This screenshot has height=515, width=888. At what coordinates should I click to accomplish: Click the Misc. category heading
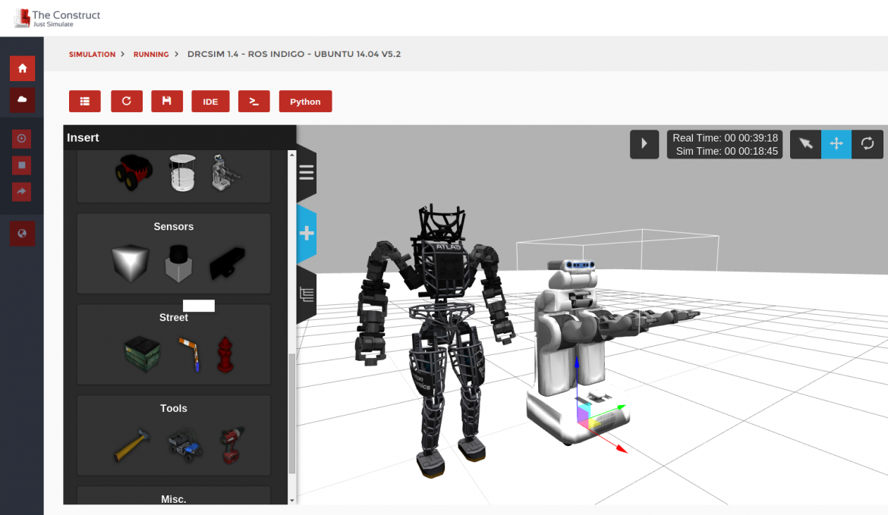(x=174, y=499)
